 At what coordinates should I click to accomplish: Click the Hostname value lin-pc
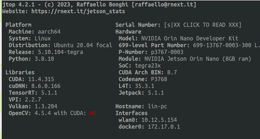pos(157,106)
